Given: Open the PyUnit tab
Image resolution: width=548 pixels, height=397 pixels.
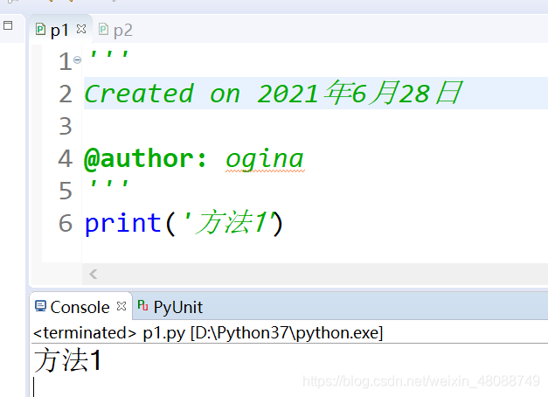Looking at the screenshot, I should click(177, 307).
